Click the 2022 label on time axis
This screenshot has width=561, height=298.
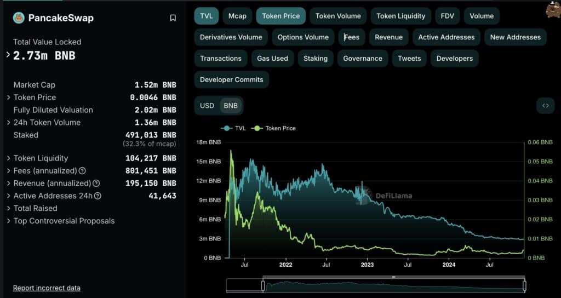285,265
